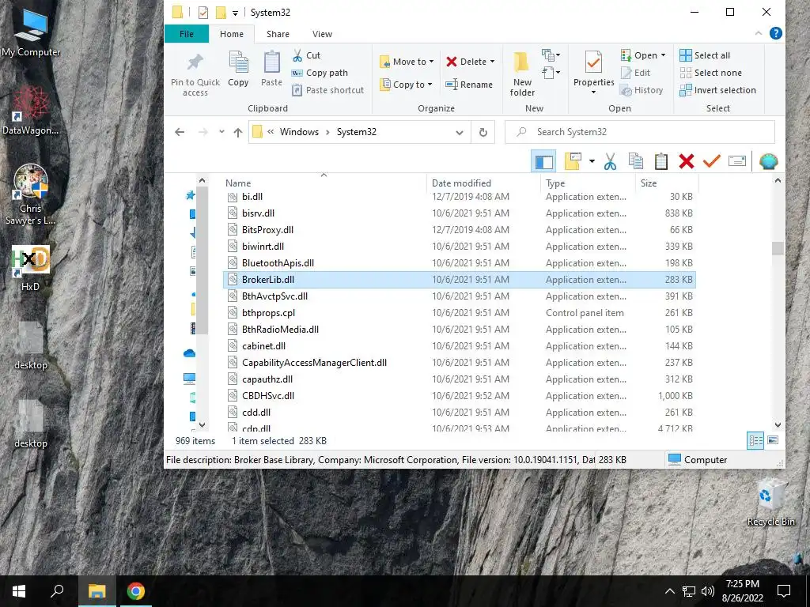The height and width of the screenshot is (607, 810).
Task: Click Select none in the ribbon
Action: click(x=711, y=73)
